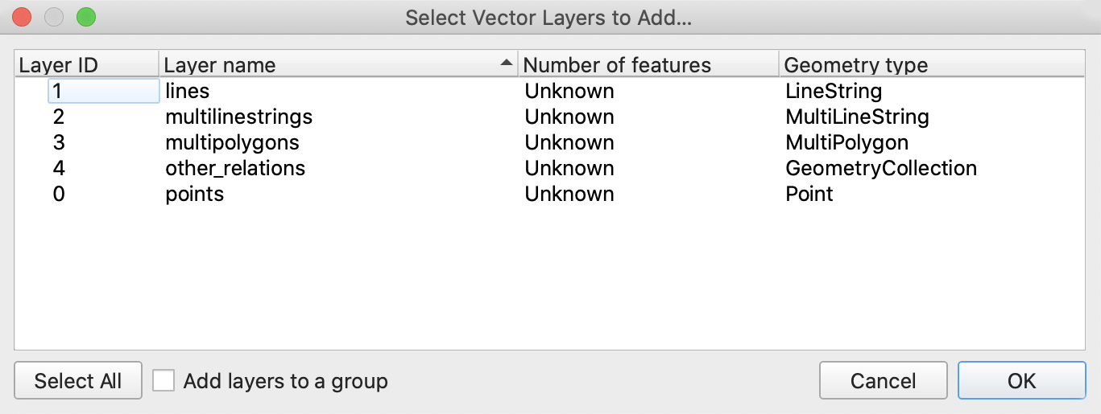Click the MultiPolygon geometry type cell
This screenshot has width=1101, height=414.
(x=846, y=142)
